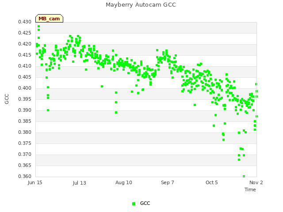Click the 0.365 y-axis value
Viewport: 283px width, 212px height.
pyautogui.click(x=25, y=166)
